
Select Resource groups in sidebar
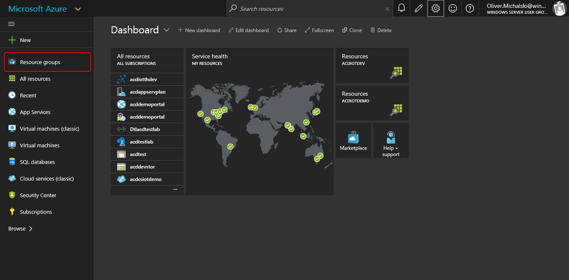47,62
